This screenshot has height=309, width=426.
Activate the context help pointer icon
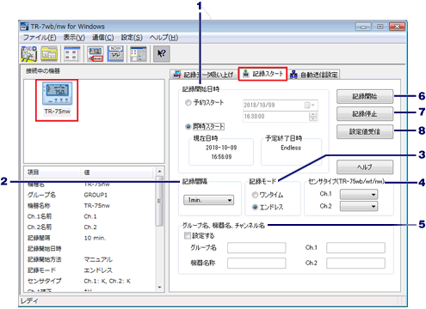pos(162,53)
